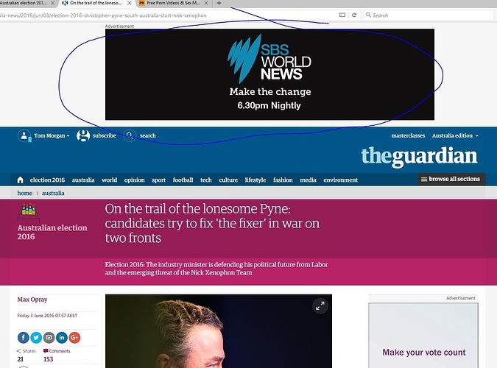Close the 'On the trail of the loneso...' tab

(130, 3)
